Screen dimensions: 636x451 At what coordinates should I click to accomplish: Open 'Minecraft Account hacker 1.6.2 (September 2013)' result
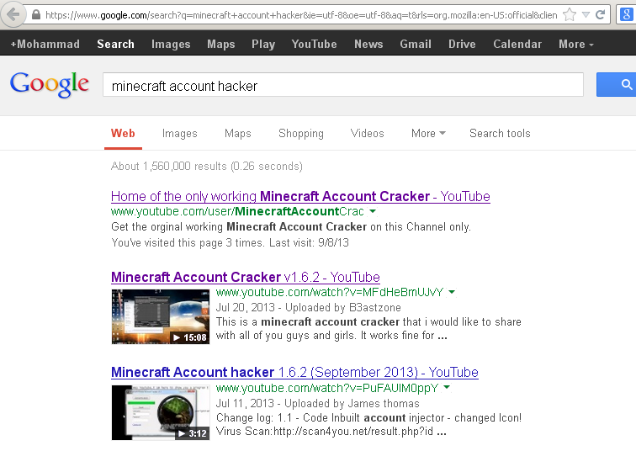(295, 372)
